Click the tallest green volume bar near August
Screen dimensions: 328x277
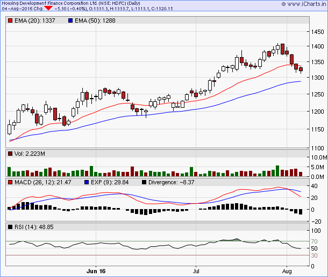click(277, 171)
